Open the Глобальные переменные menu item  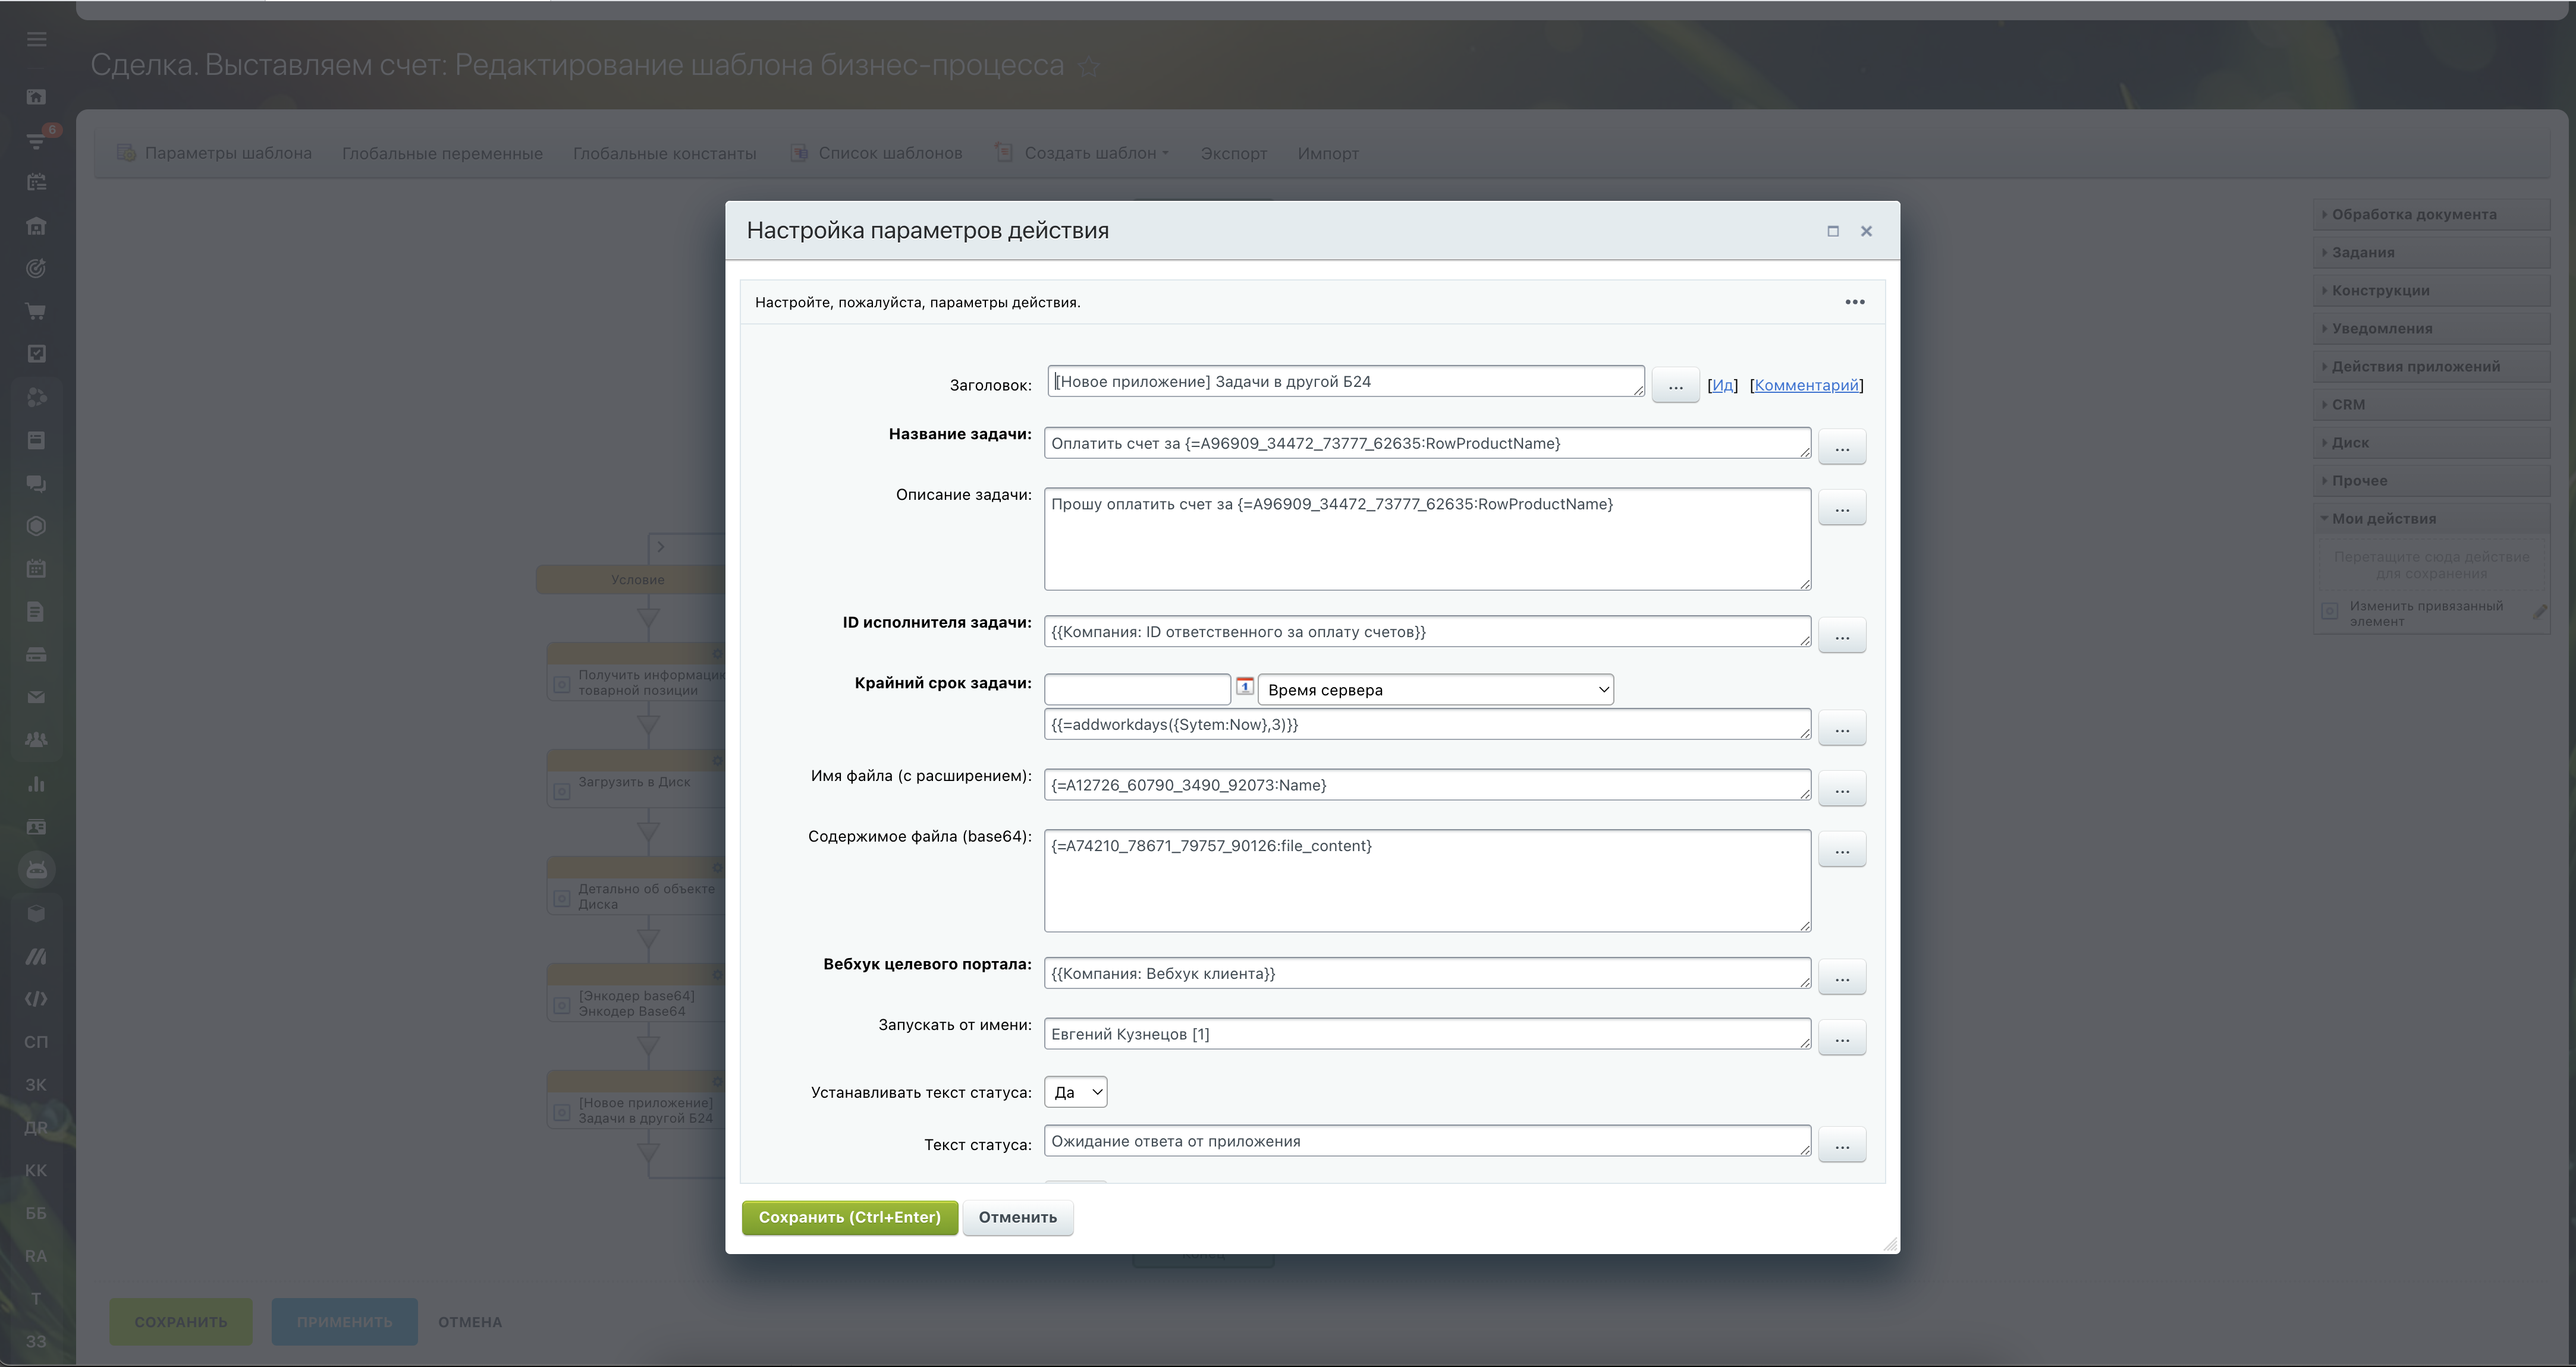(x=442, y=153)
